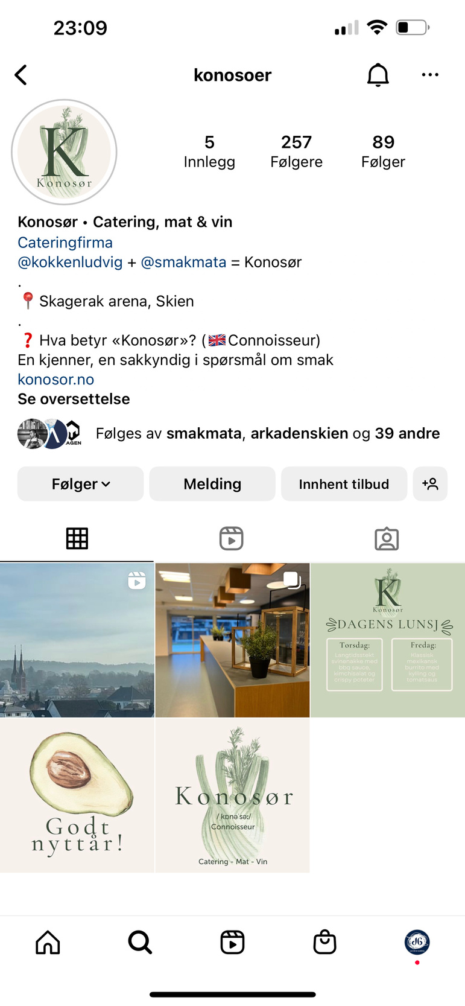View the 257 Følgere followers list
The height and width of the screenshot is (1006, 465).
coord(296,151)
